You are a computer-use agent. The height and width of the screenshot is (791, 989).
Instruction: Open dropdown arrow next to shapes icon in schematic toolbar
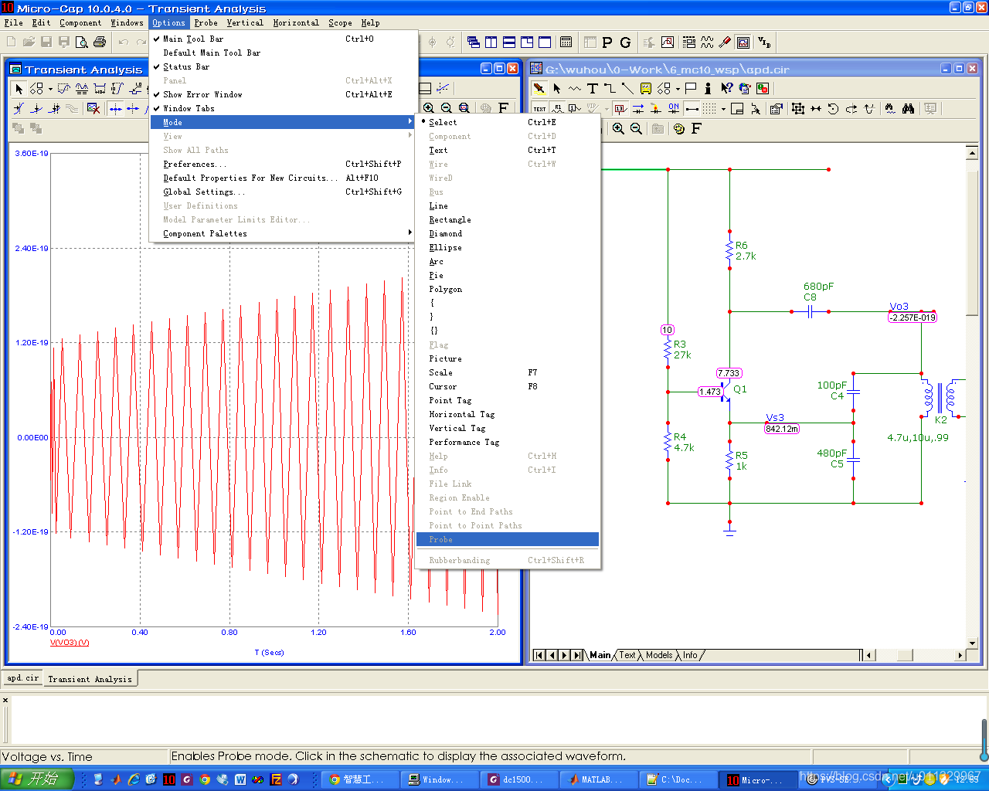678,88
